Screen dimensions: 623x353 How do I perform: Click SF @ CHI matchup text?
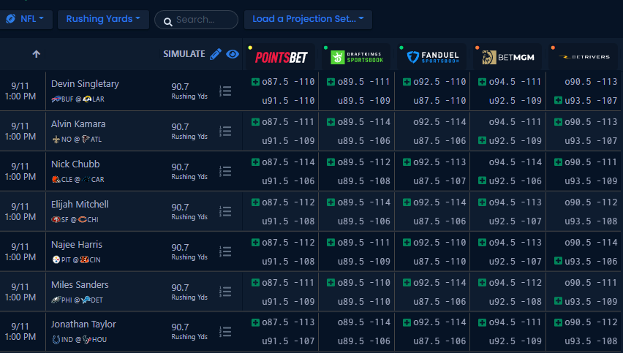coord(75,219)
